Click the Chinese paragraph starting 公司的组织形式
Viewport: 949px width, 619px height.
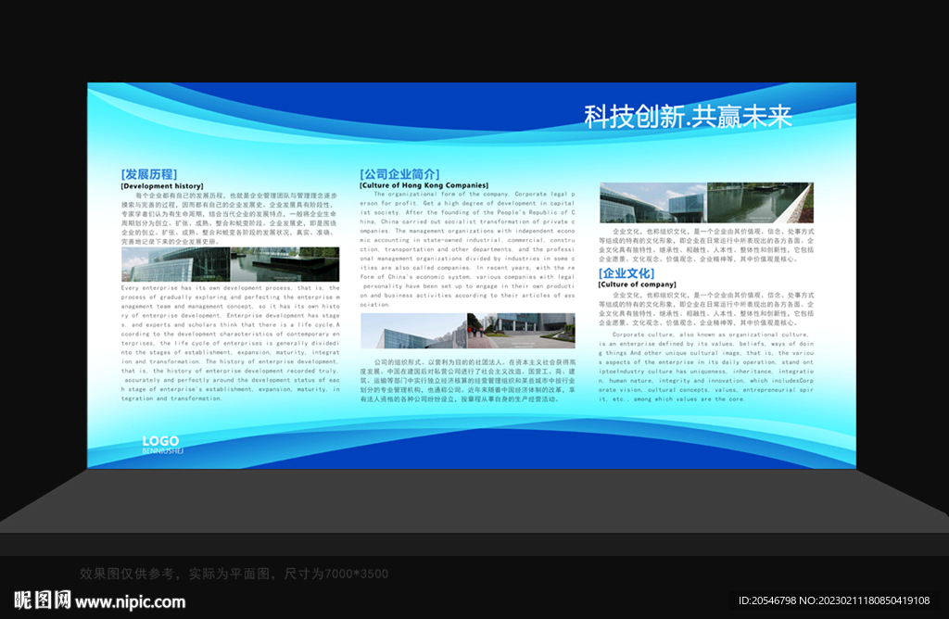(x=468, y=381)
